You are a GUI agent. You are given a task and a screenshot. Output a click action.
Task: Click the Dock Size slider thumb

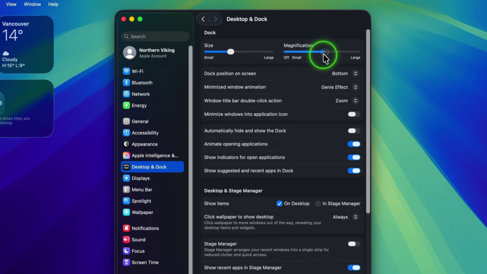pos(231,51)
